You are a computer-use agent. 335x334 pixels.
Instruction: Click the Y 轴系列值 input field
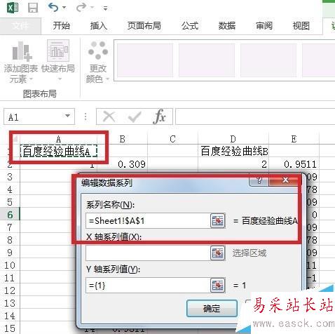147,285
